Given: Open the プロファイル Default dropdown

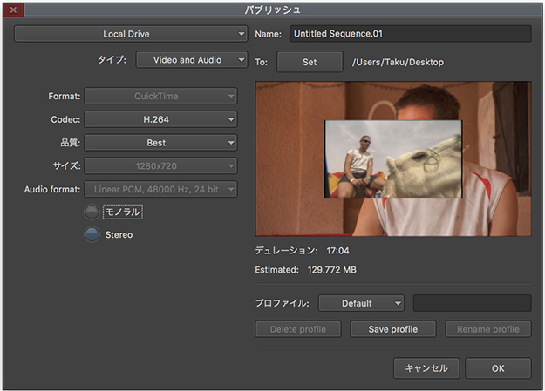Looking at the screenshot, I should click(361, 303).
